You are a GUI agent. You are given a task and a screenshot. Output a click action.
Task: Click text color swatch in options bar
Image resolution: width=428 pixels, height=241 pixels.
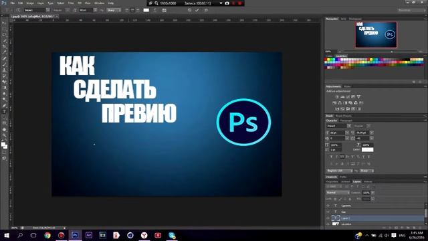click(146, 10)
